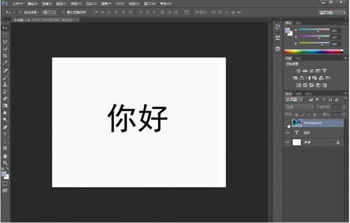
Task: Enable Show Transform Controls checkbox
Action: pyautogui.click(x=63, y=11)
